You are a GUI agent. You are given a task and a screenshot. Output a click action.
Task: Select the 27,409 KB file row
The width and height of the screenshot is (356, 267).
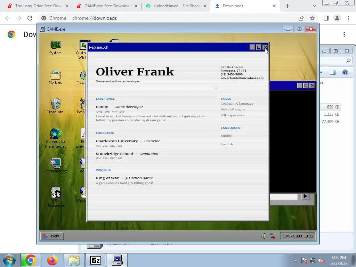click(330, 121)
